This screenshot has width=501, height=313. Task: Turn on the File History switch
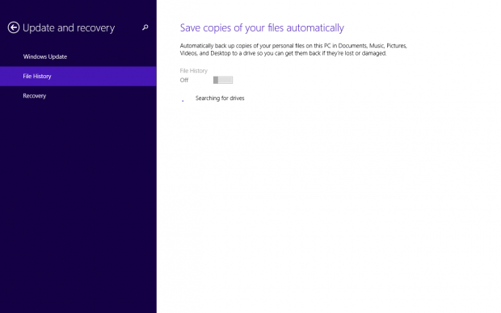click(223, 80)
